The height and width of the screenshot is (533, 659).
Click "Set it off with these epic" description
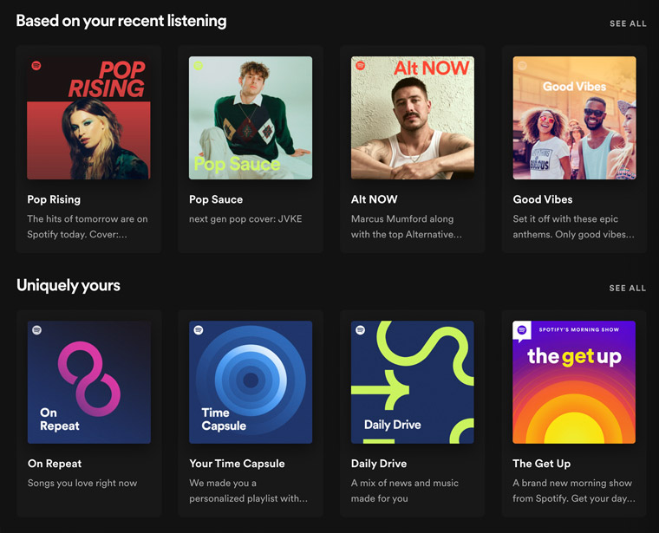coord(574,227)
